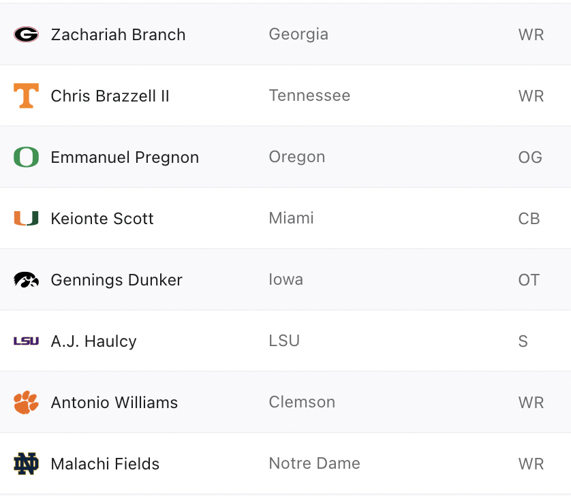The height and width of the screenshot is (496, 571).
Task: Click the Clemson school text
Action: point(302,402)
